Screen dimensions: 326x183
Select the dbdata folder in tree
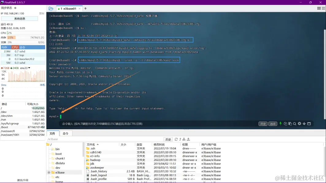[60, 163]
